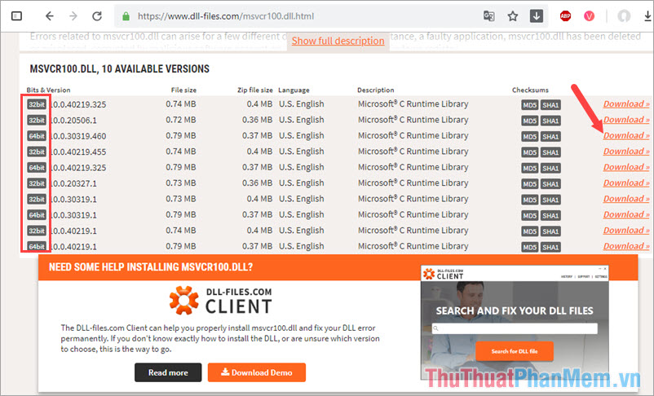Click the Read more button
Image resolution: width=654 pixels, height=396 pixels.
coord(168,372)
